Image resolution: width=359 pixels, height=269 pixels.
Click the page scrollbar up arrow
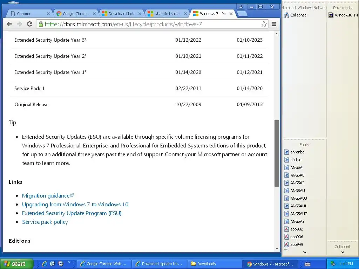[x=277, y=34]
